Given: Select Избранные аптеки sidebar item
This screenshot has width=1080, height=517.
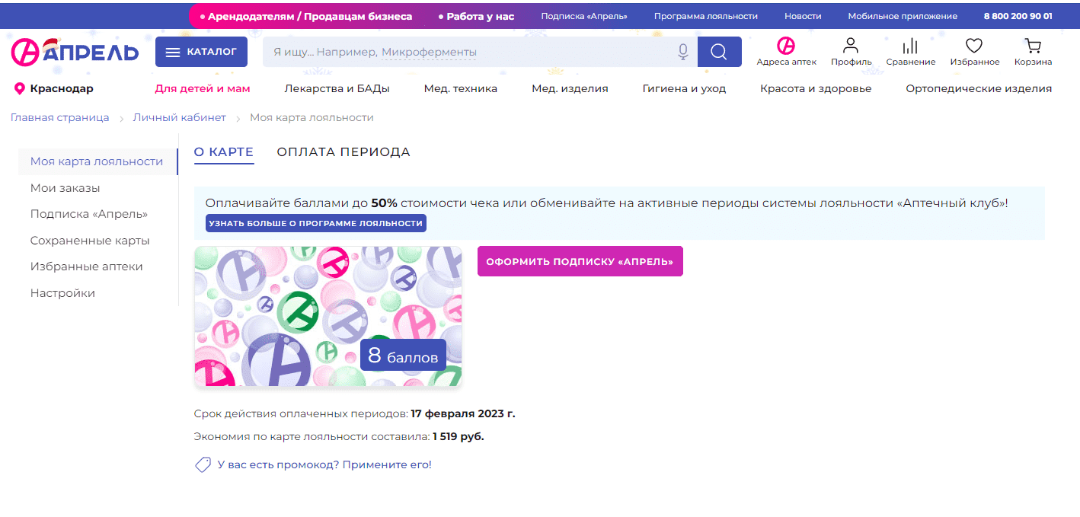Looking at the screenshot, I should click(87, 266).
